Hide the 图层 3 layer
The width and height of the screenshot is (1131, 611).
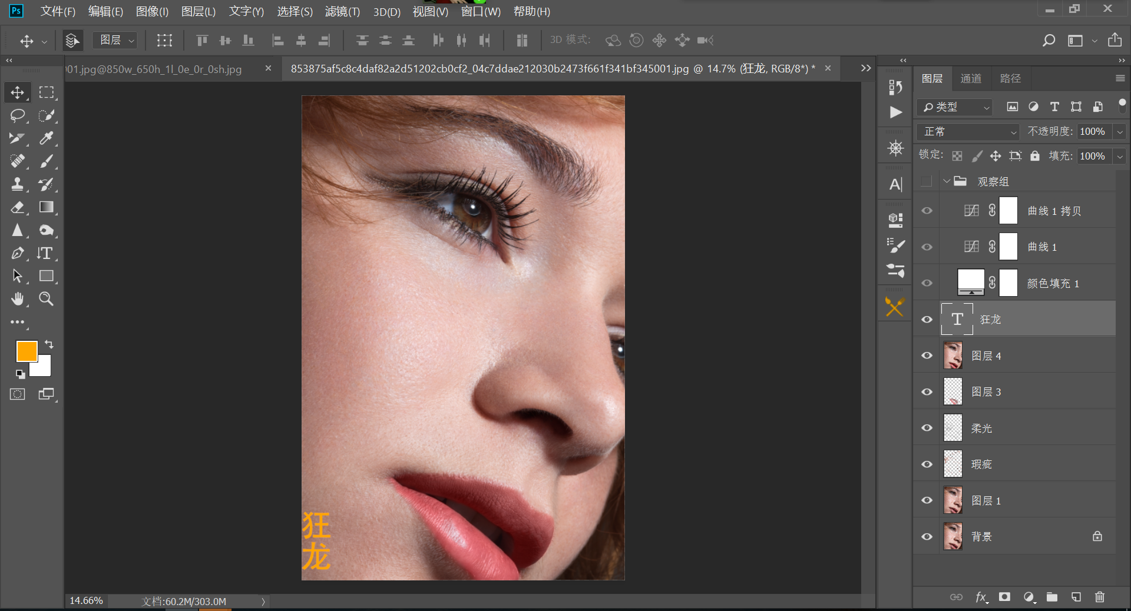[927, 392]
